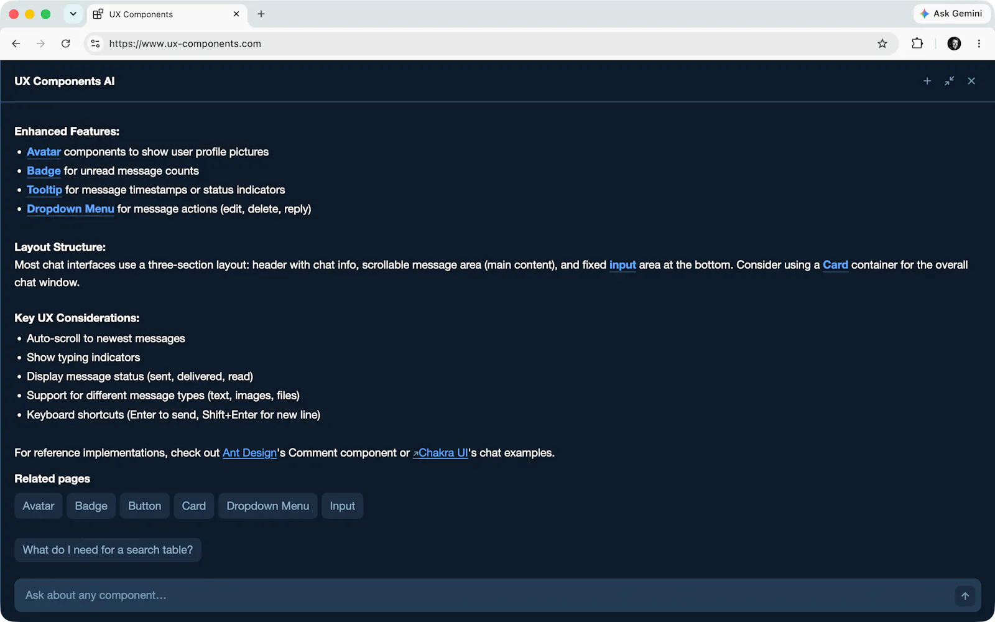Select the Badge related page chip
This screenshot has height=622, width=995.
pos(91,506)
